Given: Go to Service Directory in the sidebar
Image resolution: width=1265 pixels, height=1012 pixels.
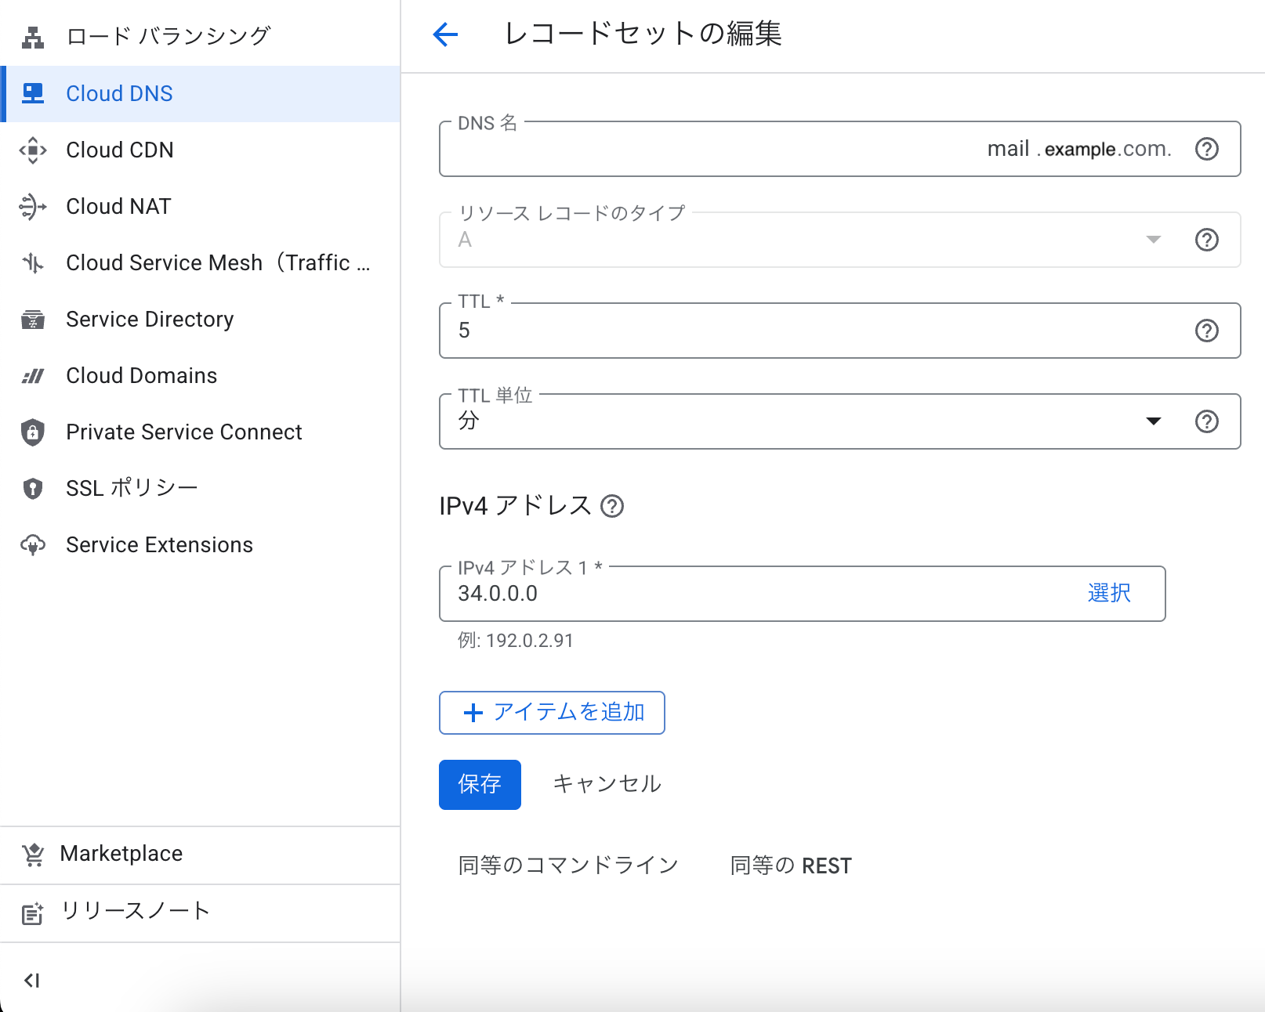Looking at the screenshot, I should [150, 319].
